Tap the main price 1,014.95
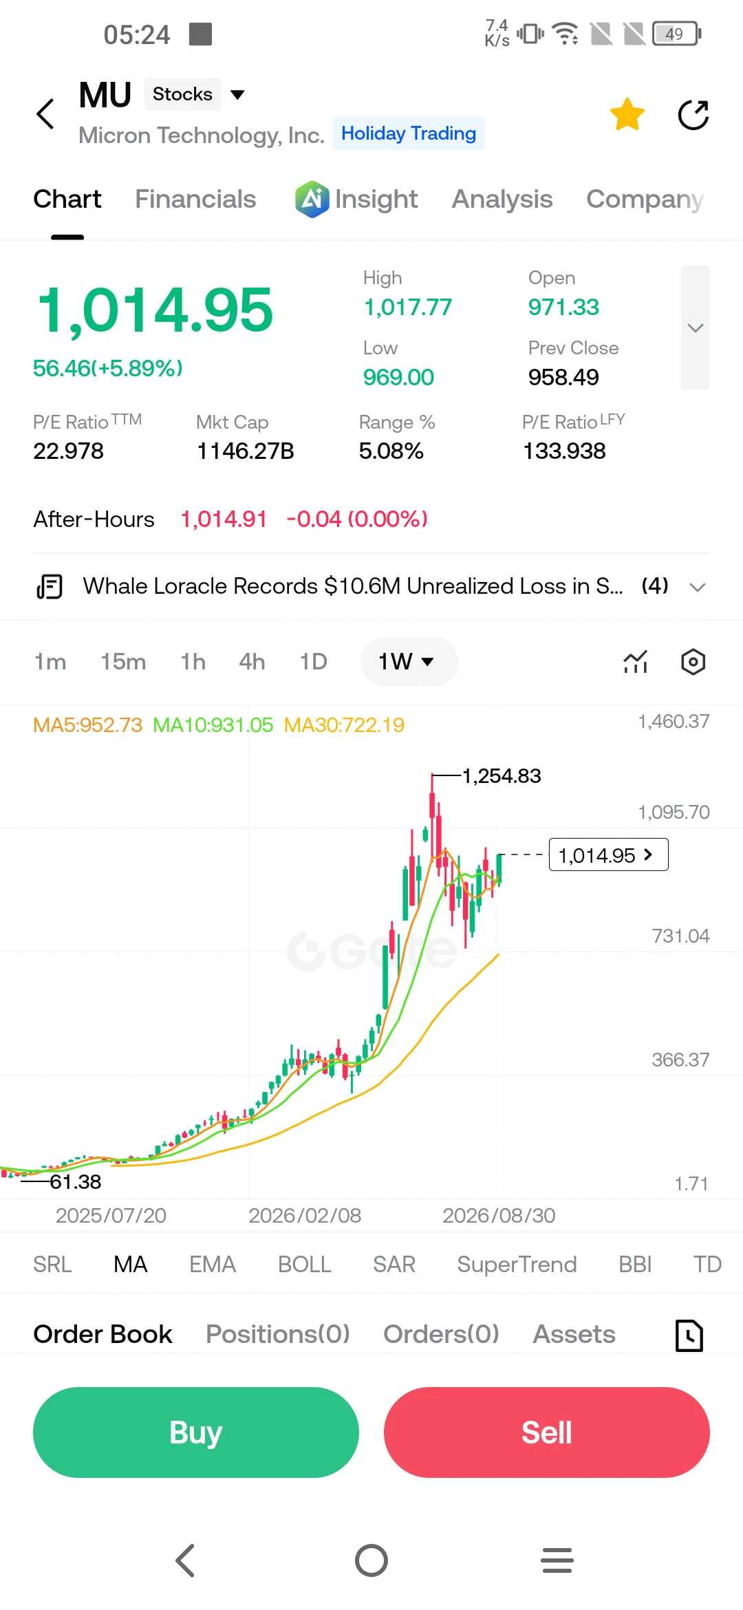 [155, 311]
